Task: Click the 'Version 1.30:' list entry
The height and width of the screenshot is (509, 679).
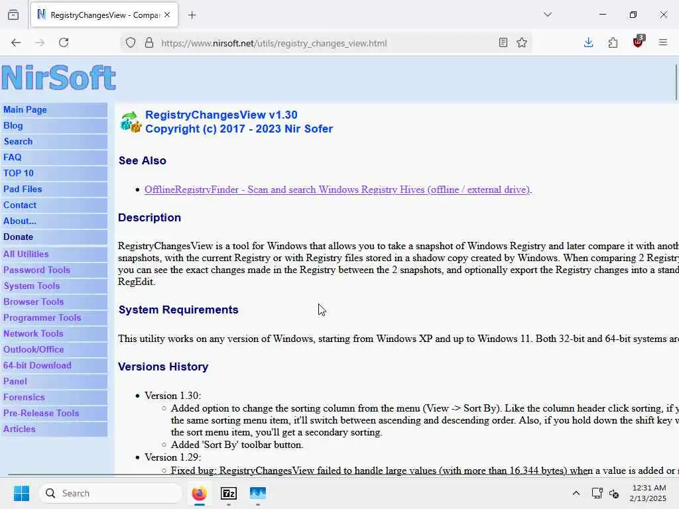Action: click(x=173, y=396)
